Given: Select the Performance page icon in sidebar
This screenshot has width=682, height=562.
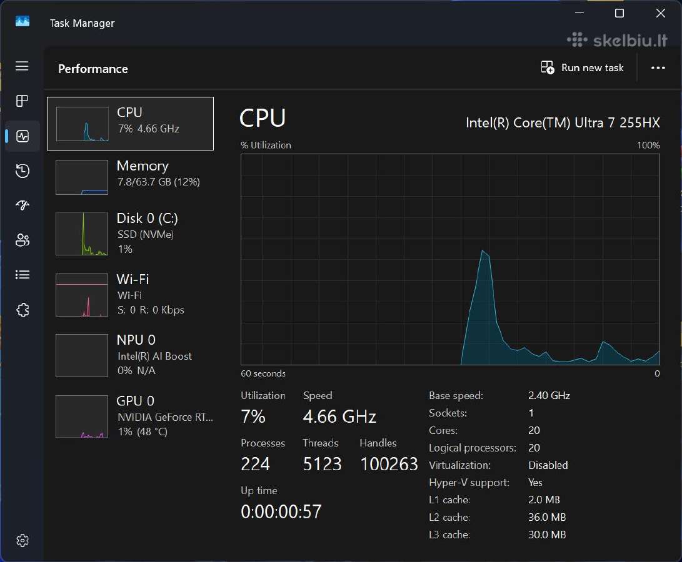Looking at the screenshot, I should coord(22,136).
